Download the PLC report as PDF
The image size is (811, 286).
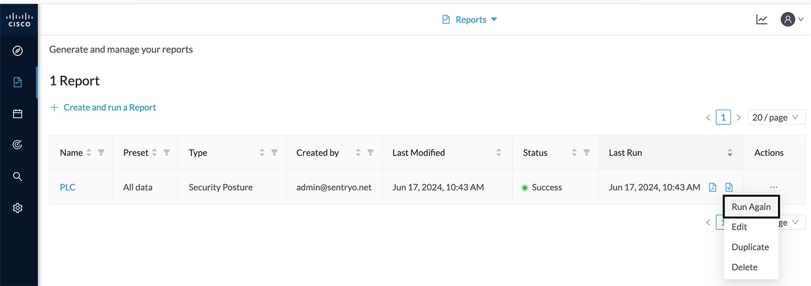[713, 187]
